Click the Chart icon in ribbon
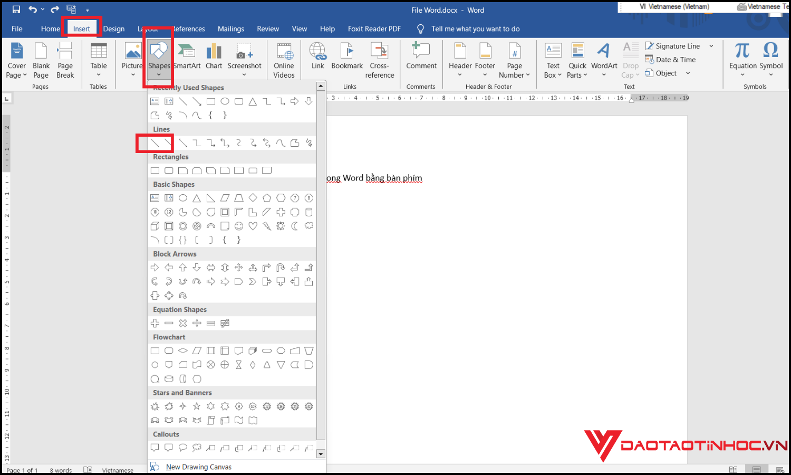 point(214,57)
